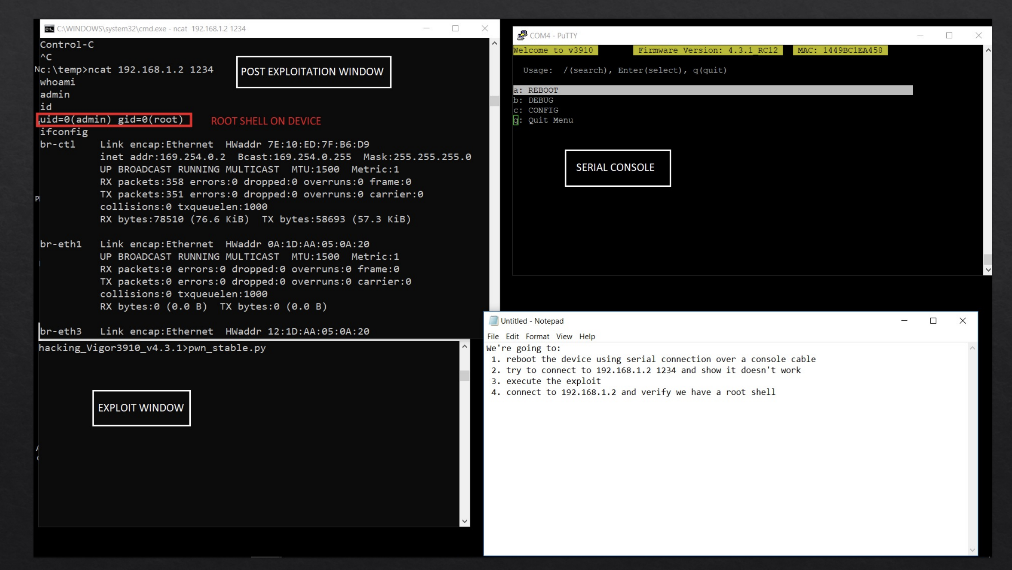Select the CONFIG entry in PuTTY menu
Viewport: 1012px width, 570px height.
(x=536, y=110)
